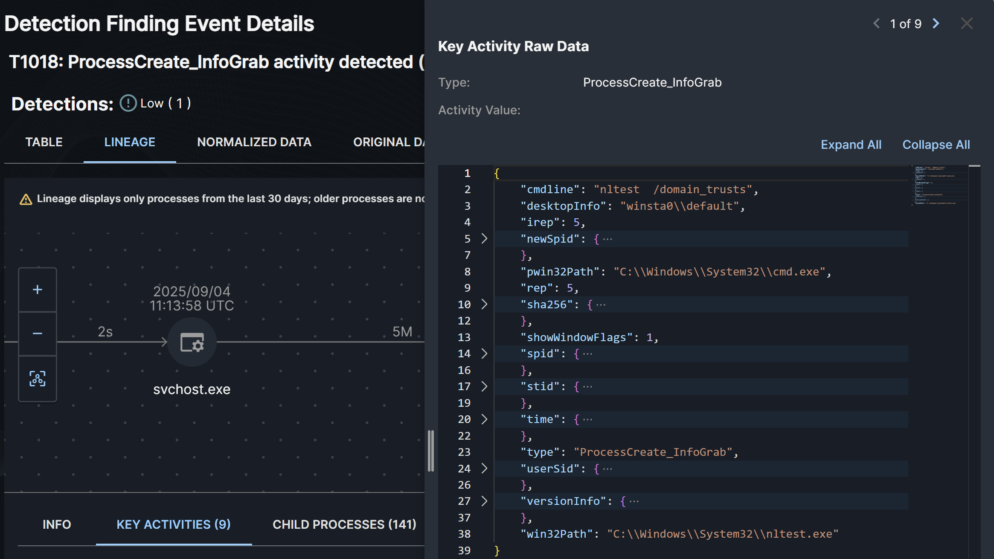
Task: Expand the newSpid JSON node
Action: tap(484, 239)
